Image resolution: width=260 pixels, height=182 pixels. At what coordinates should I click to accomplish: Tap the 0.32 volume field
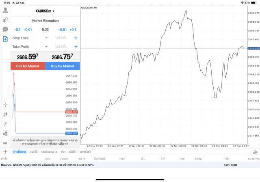point(45,30)
